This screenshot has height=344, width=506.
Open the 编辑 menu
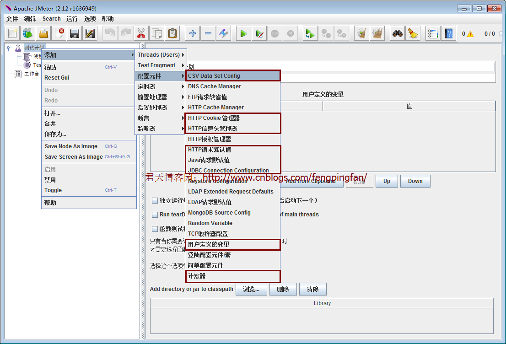[30, 19]
